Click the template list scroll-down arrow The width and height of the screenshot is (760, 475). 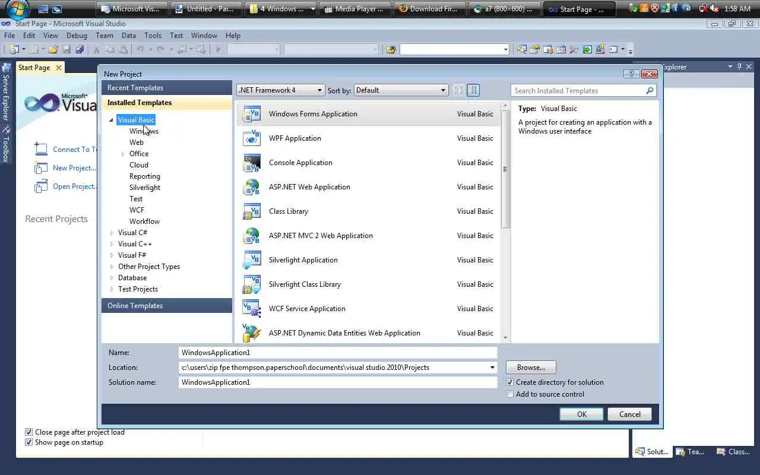[505, 338]
